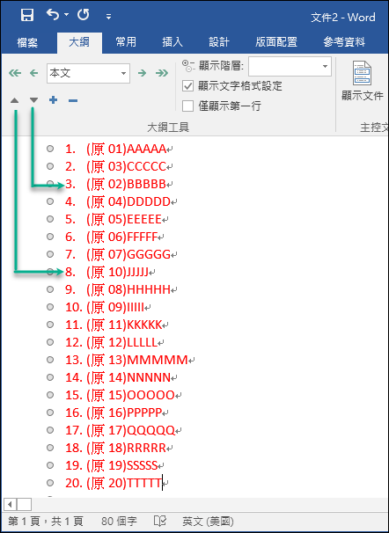Move selected item up
This screenshot has width=389, height=533.
[x=14, y=100]
